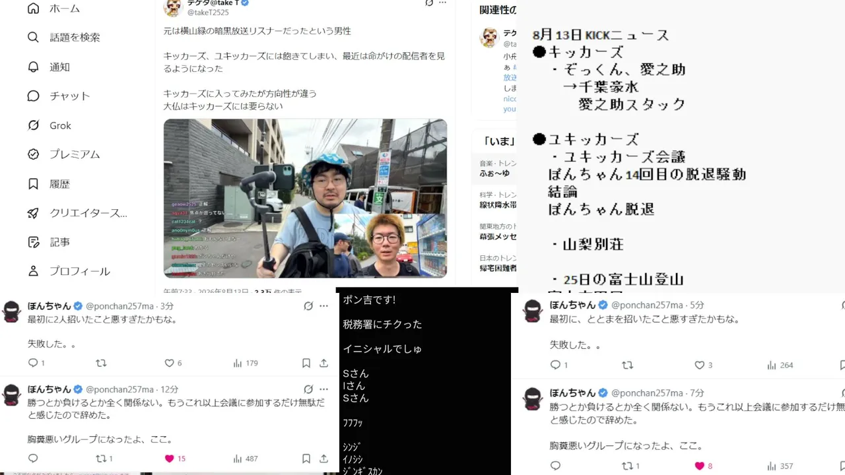Screen dimensions: 845x475
Task: Unlike the 12分 post with 15 likes
Action: coord(169,459)
